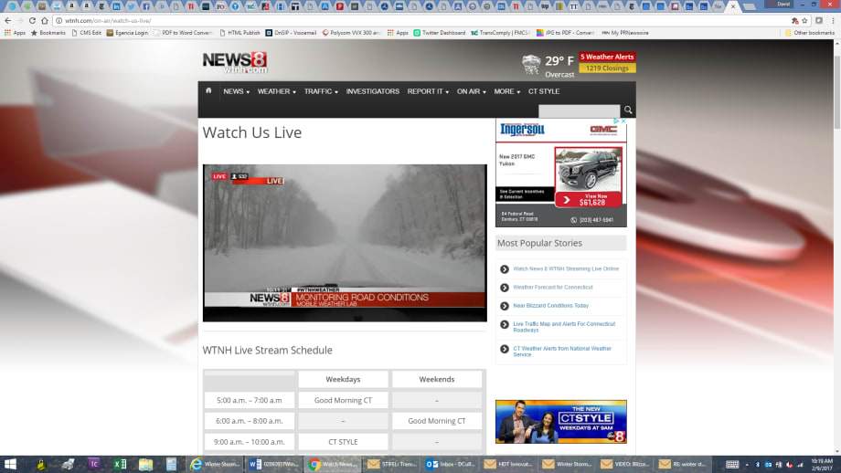Expand the ON AIR dropdown menu
This screenshot has width=841, height=473.
pos(471,91)
